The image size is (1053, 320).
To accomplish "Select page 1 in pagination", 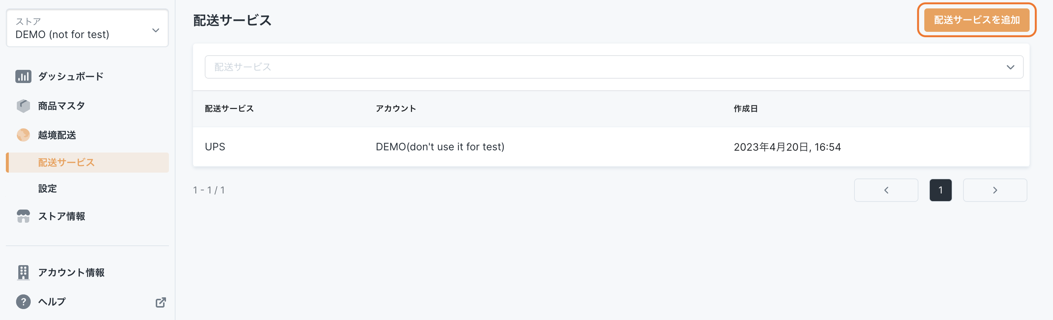I will [940, 190].
